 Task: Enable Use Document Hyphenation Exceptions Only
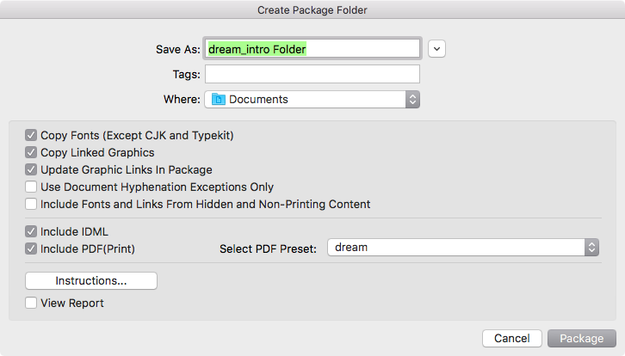tap(31, 187)
